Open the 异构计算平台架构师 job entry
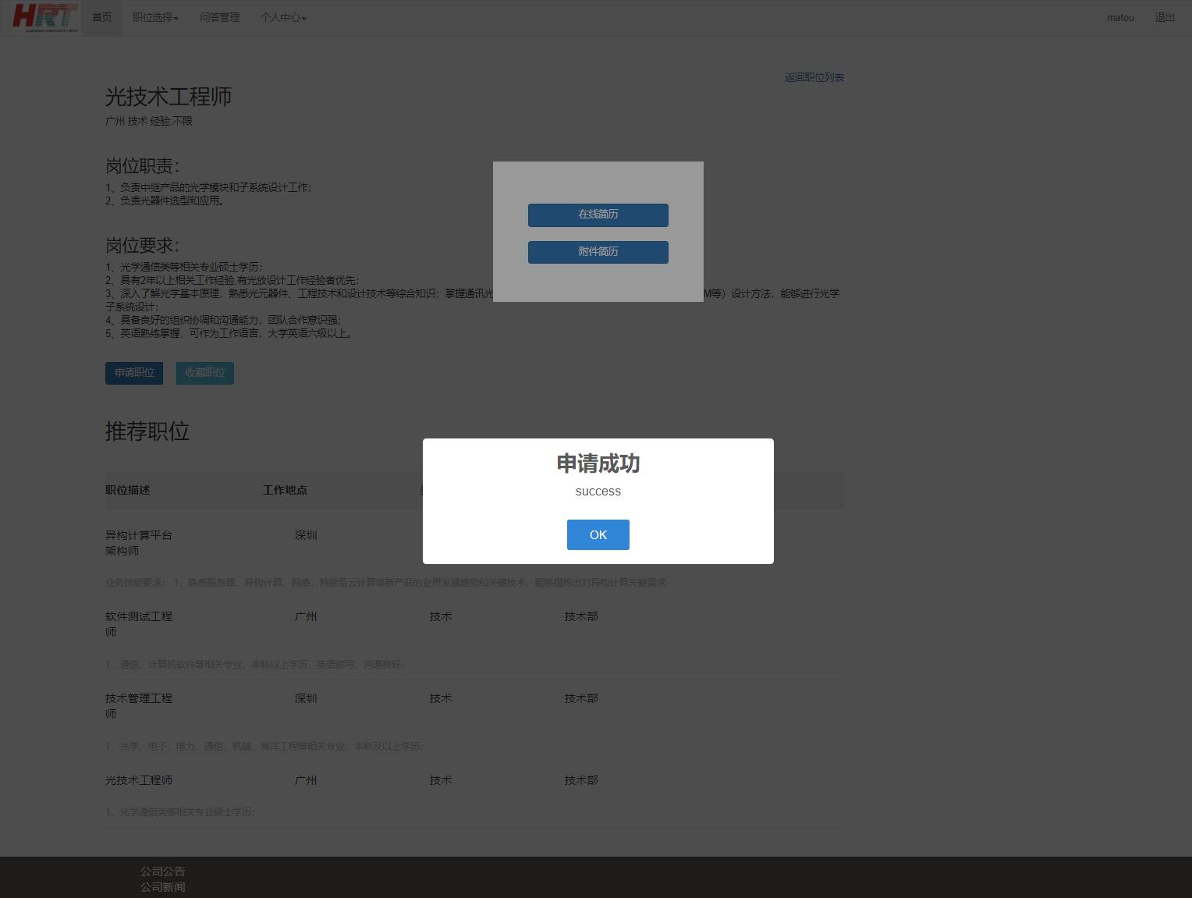 [x=138, y=542]
